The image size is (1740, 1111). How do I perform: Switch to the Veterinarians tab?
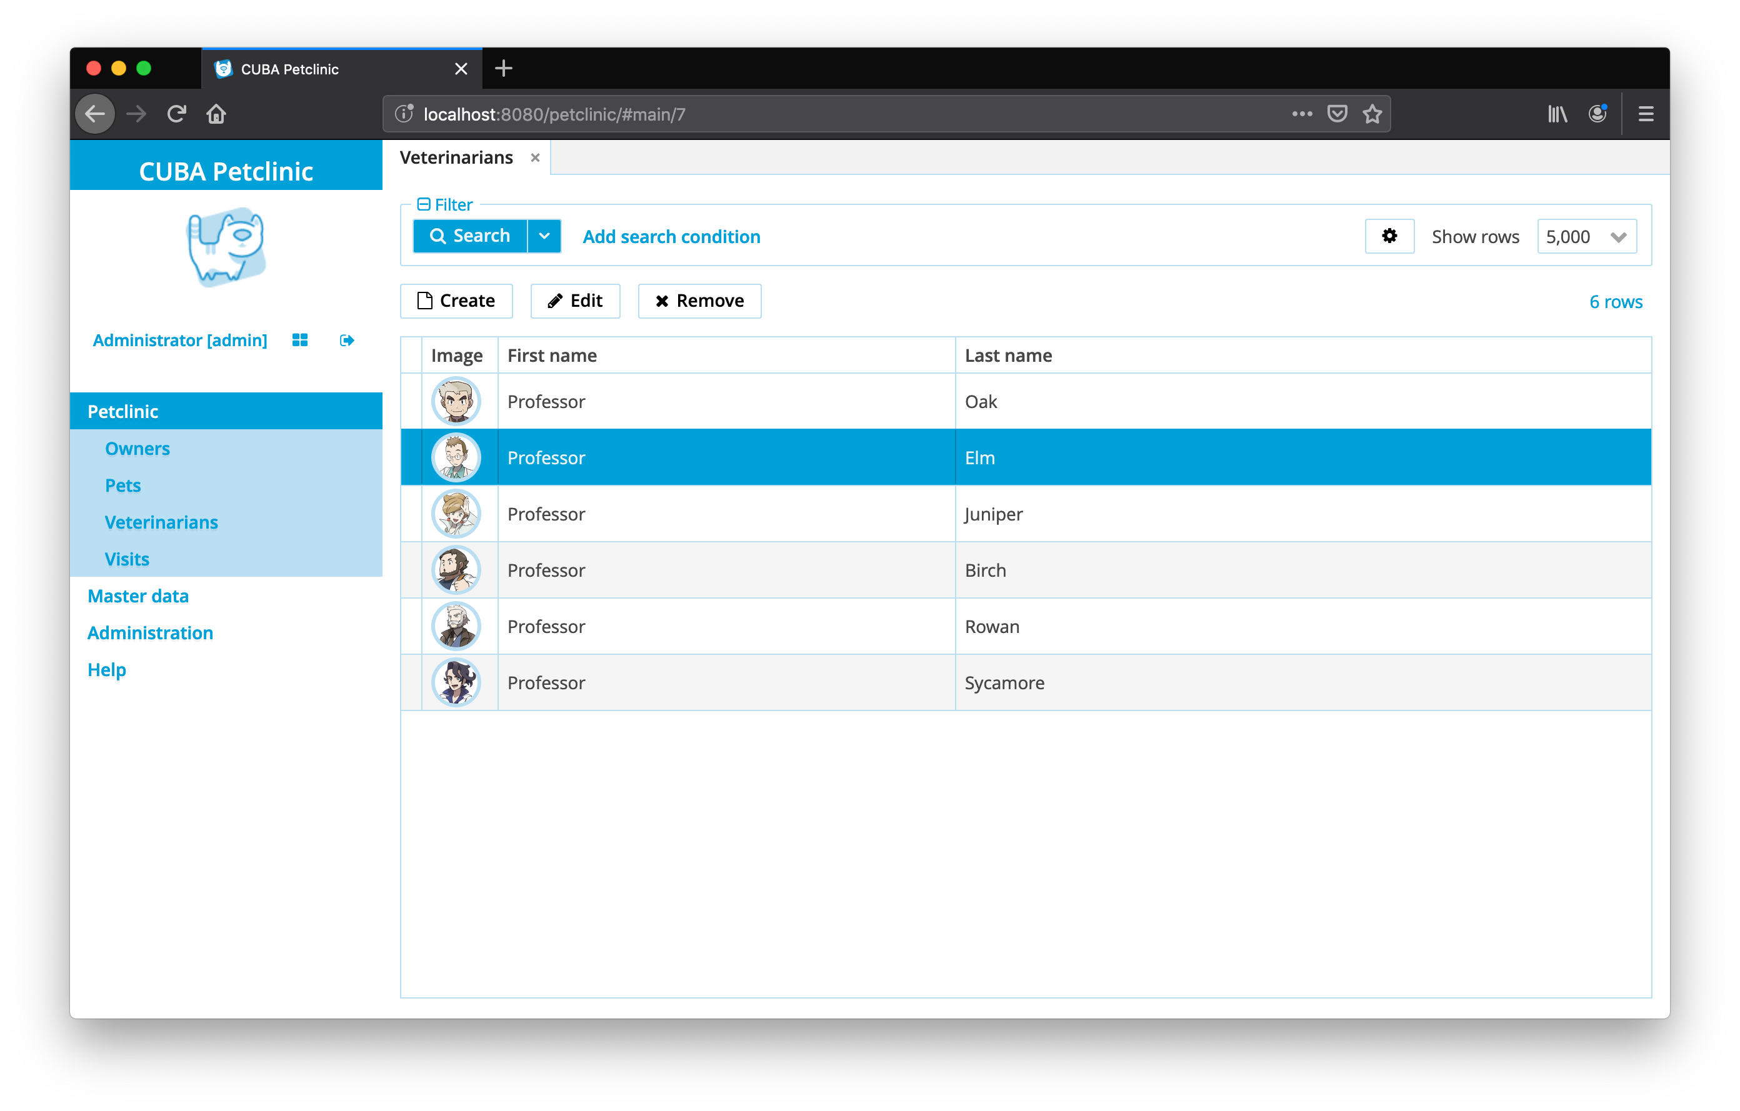coord(457,157)
